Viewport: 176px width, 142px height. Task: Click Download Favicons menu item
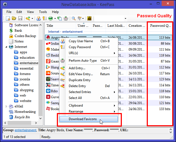pos(89,119)
